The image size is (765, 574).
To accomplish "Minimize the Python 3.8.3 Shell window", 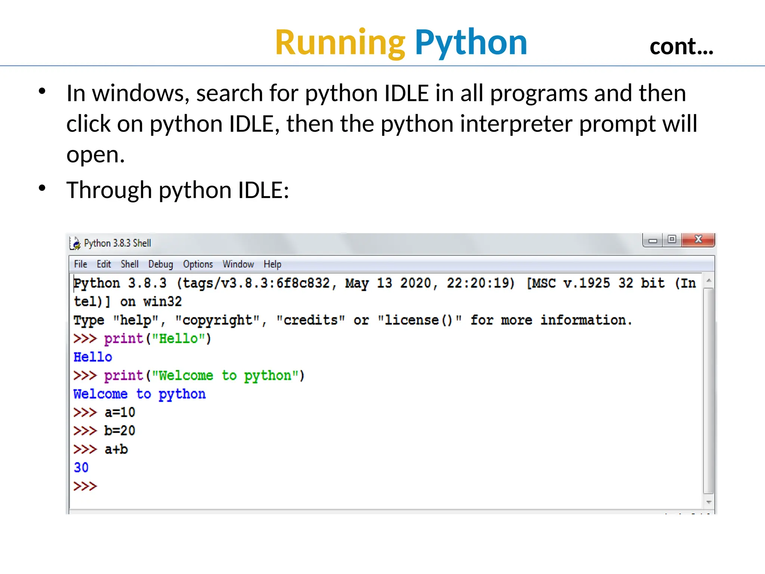I will 653,240.
